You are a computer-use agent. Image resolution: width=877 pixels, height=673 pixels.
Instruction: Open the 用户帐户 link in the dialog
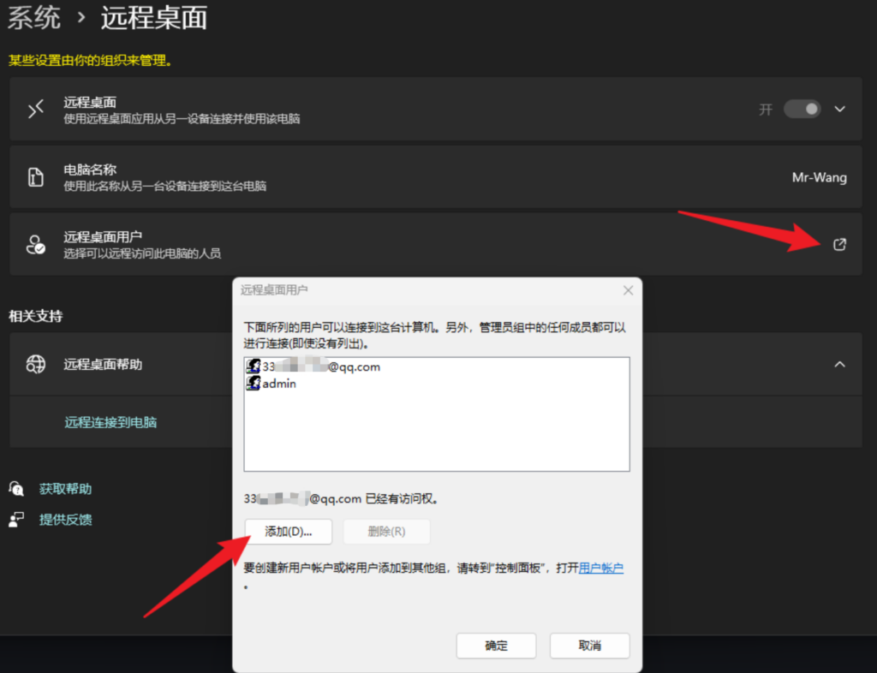(x=601, y=568)
